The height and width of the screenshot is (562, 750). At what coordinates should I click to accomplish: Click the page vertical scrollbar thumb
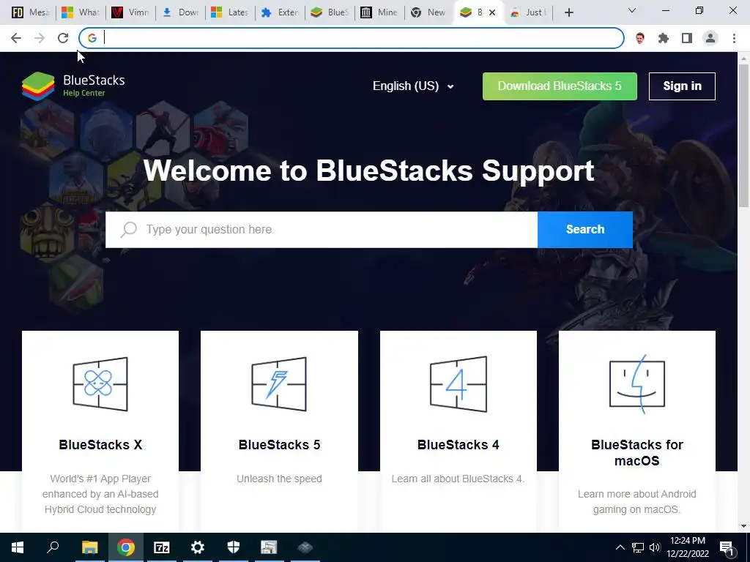[743, 135]
